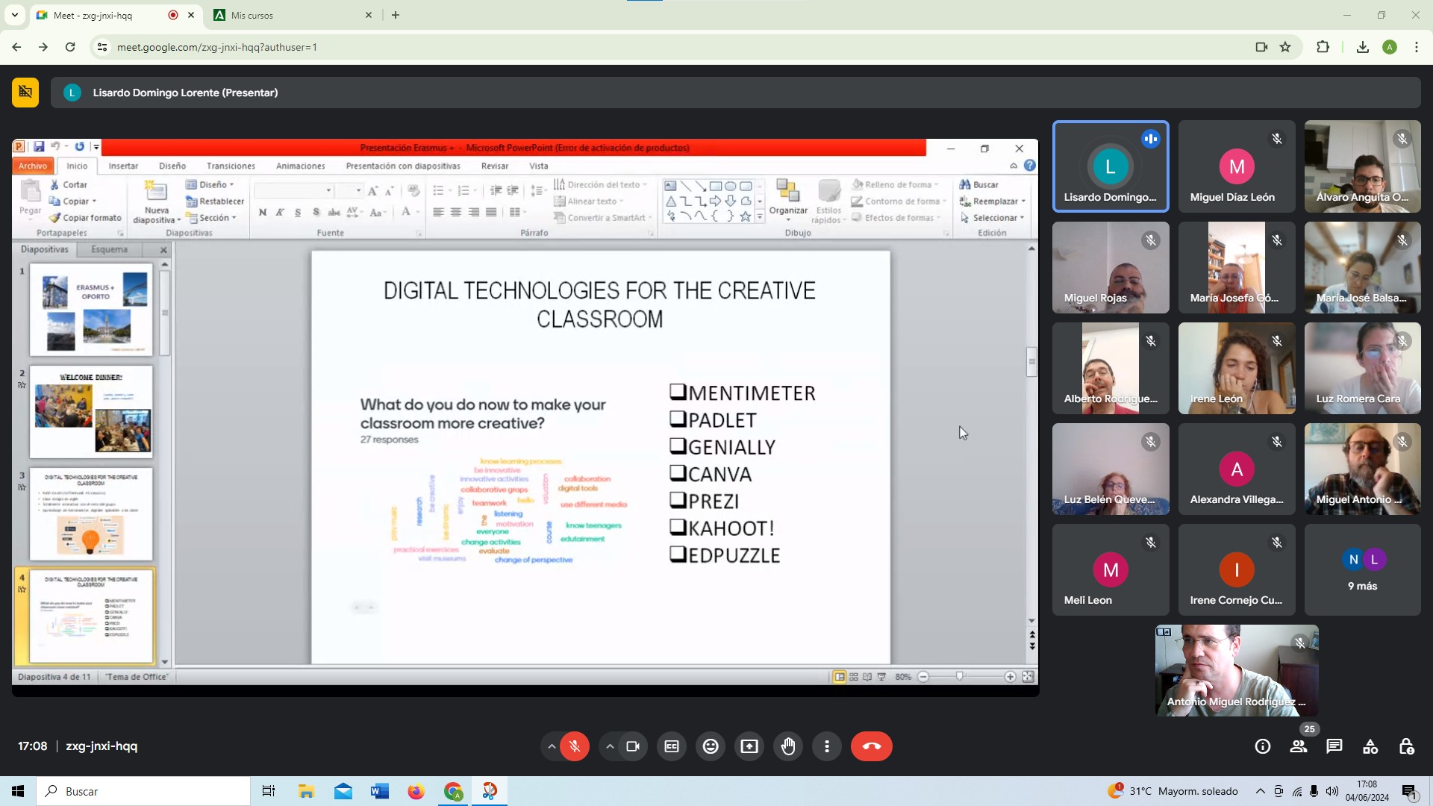
Task: Switch to 'Mis cursos' browser tab
Action: click(293, 15)
